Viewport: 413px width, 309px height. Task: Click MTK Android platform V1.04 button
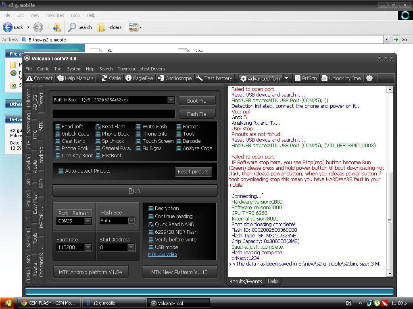pyautogui.click(x=91, y=272)
